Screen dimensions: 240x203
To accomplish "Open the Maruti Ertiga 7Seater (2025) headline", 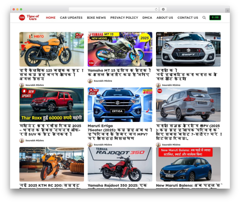I will pyautogui.click(x=120, y=132).
